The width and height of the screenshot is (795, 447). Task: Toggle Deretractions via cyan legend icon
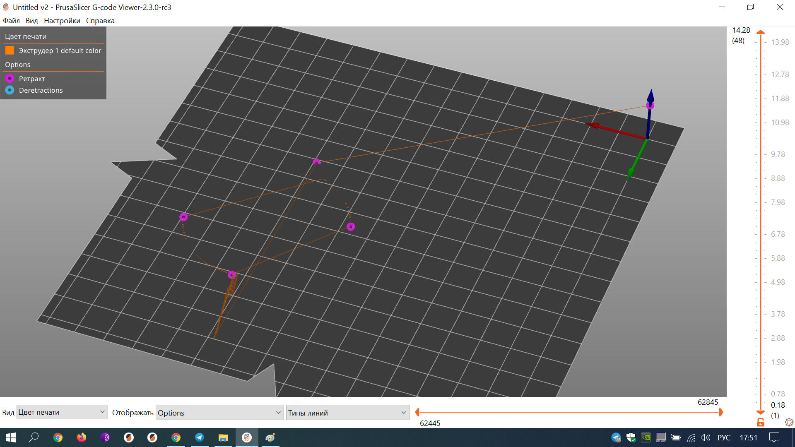pos(10,90)
